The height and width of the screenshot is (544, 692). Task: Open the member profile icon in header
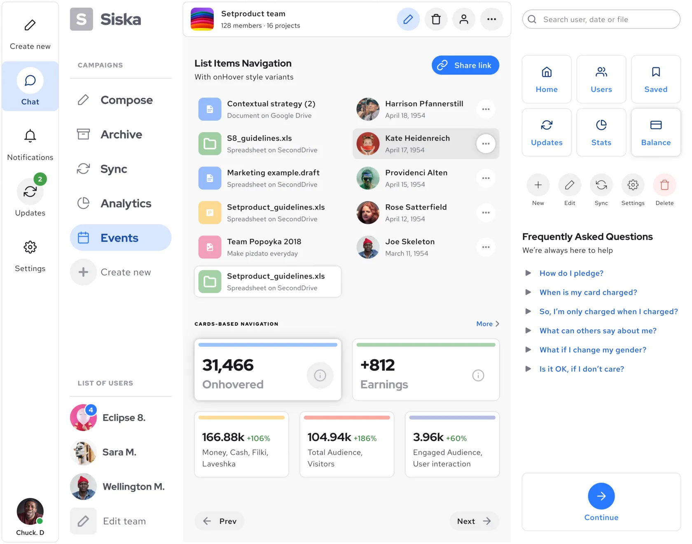[x=463, y=19]
